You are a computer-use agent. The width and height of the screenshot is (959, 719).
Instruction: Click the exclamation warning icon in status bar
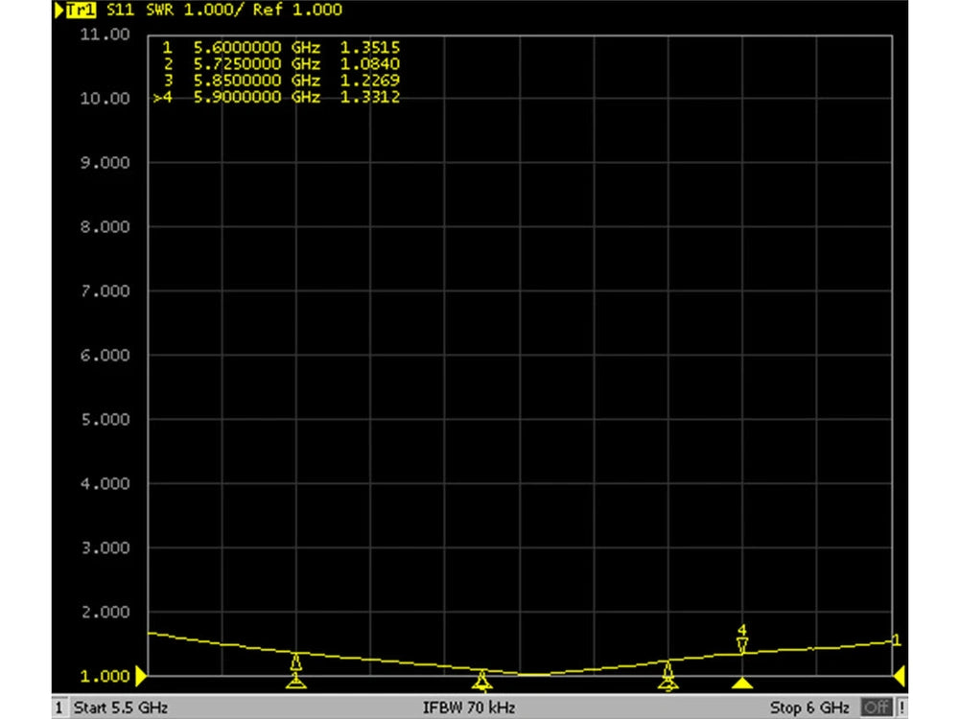pyautogui.click(x=900, y=708)
